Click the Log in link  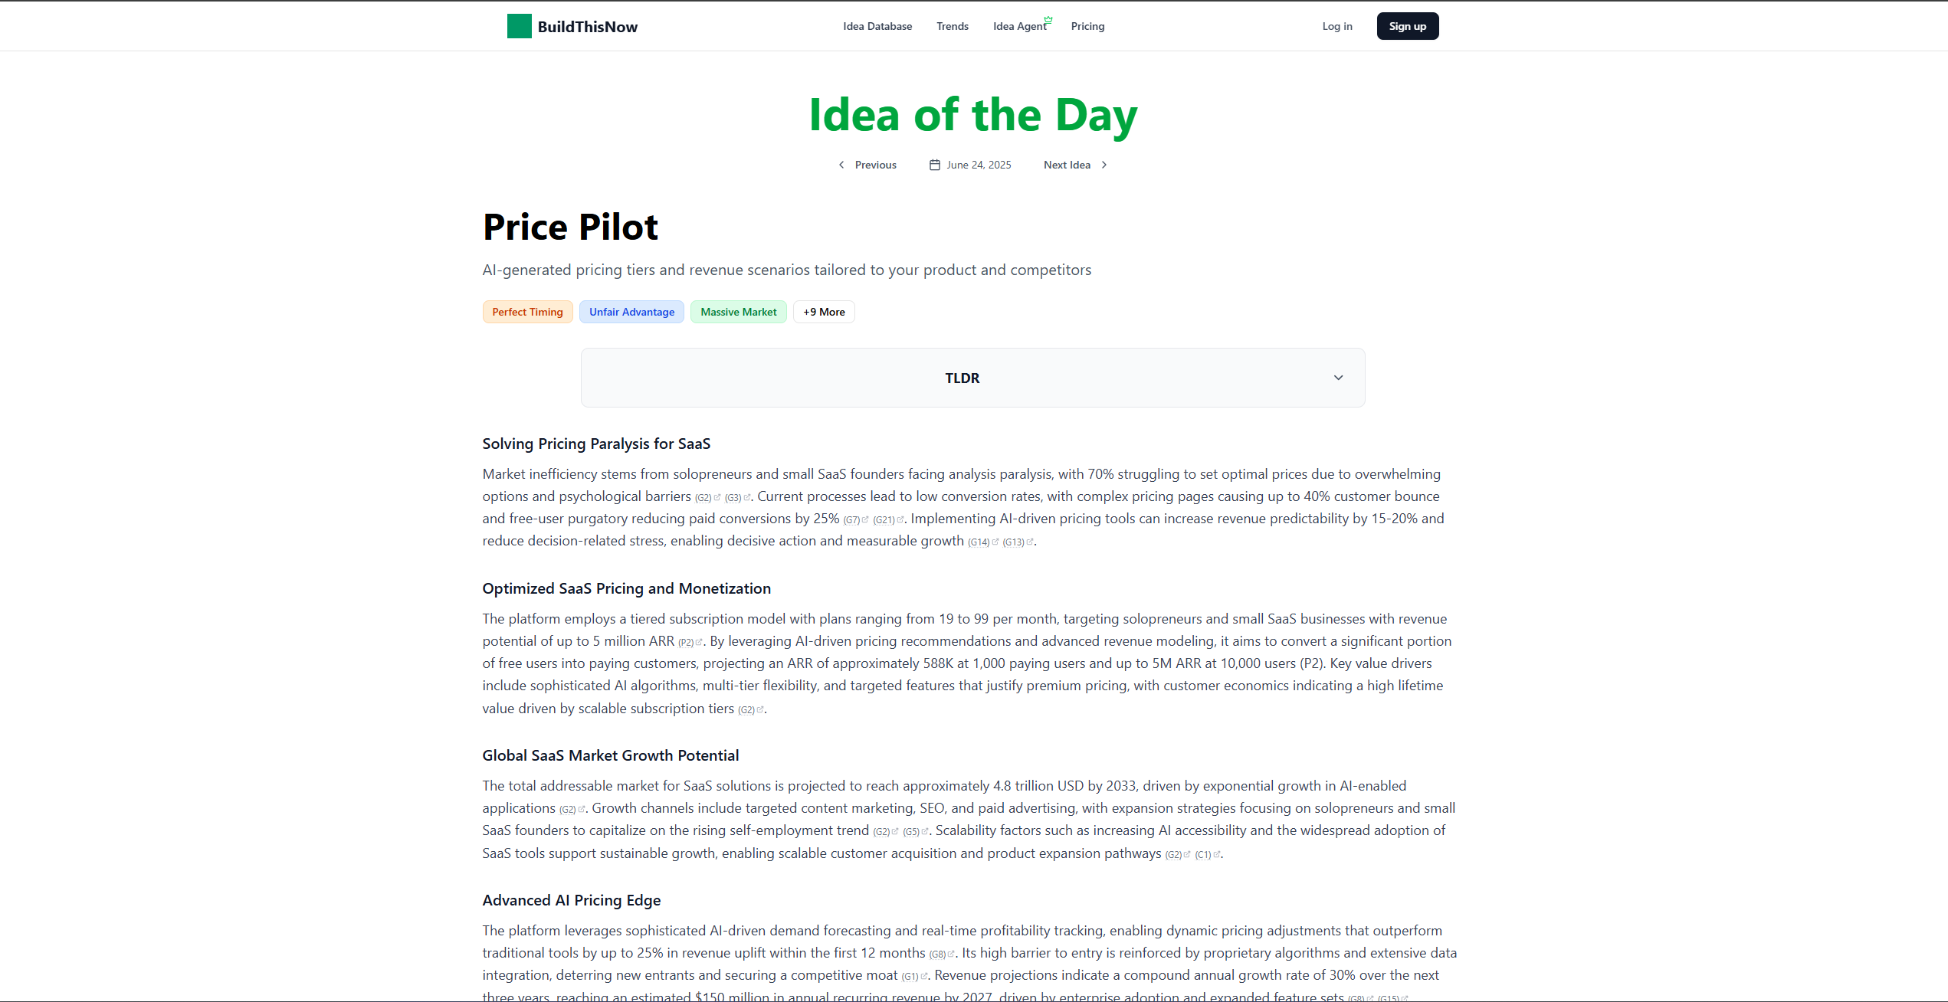pyautogui.click(x=1337, y=26)
